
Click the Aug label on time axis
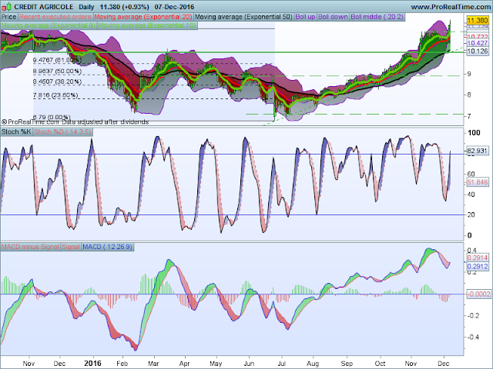coord(313,364)
